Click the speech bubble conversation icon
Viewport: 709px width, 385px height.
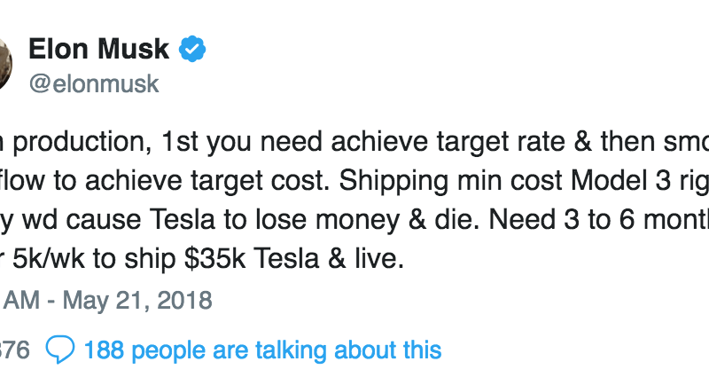(61, 349)
